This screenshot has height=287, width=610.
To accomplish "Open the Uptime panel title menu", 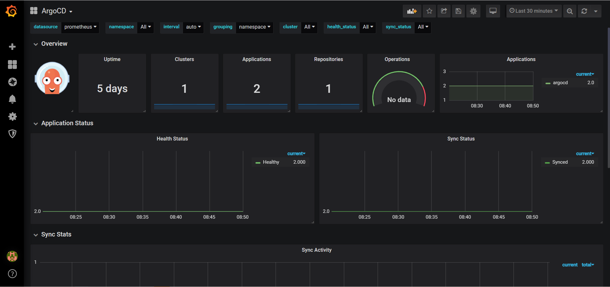I will pos(112,59).
